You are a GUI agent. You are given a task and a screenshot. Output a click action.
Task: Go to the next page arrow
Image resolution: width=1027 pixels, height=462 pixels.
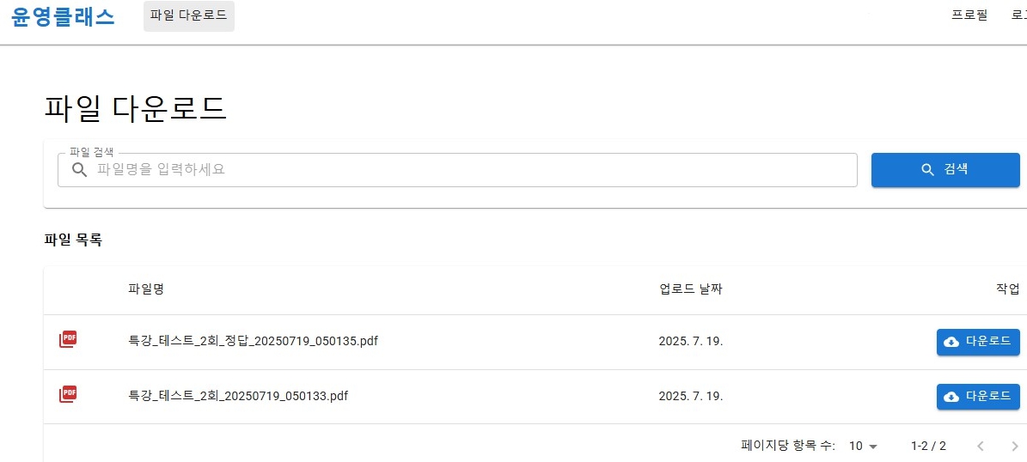click(x=1014, y=446)
